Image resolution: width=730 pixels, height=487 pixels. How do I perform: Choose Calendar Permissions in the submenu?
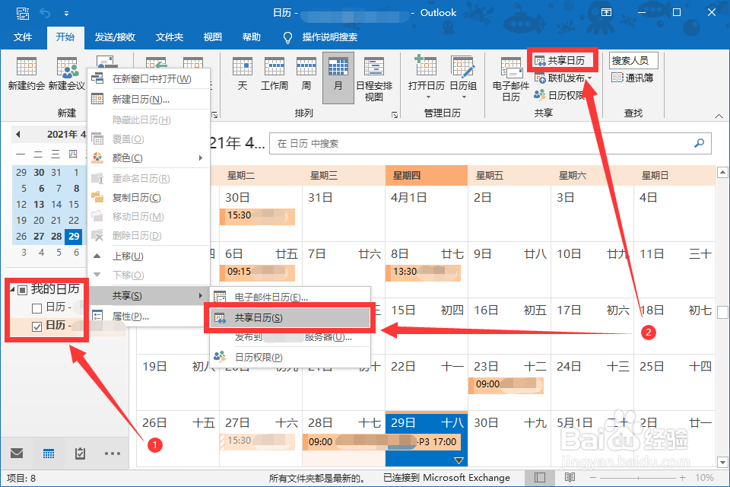coord(290,357)
